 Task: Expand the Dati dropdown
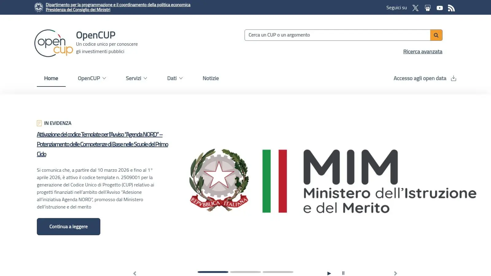(175, 78)
